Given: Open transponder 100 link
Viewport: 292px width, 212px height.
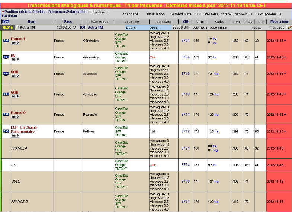Looking at the screenshot, I should 82,28.
